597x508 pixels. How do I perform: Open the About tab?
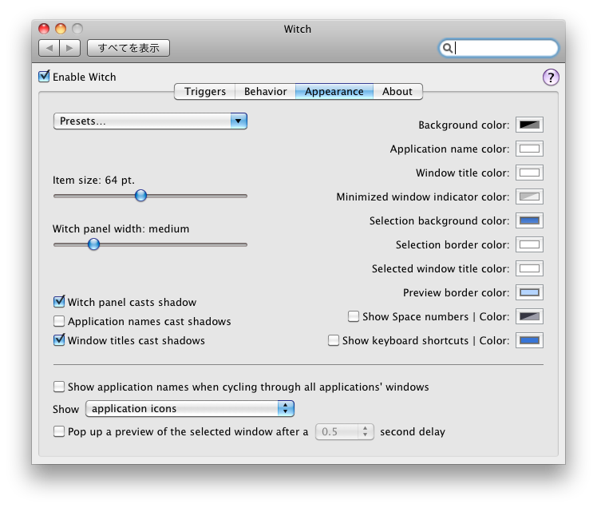point(397,92)
